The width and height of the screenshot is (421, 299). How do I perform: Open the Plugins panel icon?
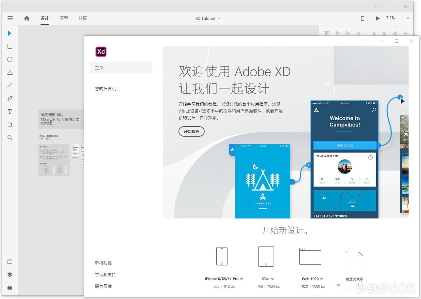[10, 288]
